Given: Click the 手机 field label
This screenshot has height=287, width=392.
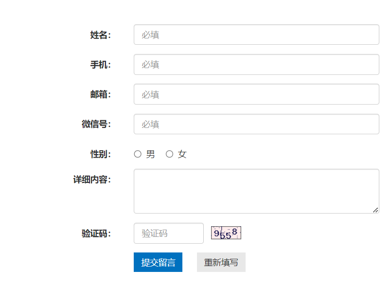Looking at the screenshot, I should point(100,65).
